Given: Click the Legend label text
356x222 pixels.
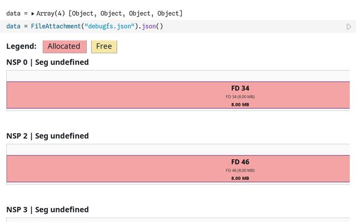Looking at the screenshot, I should pos(21,47).
